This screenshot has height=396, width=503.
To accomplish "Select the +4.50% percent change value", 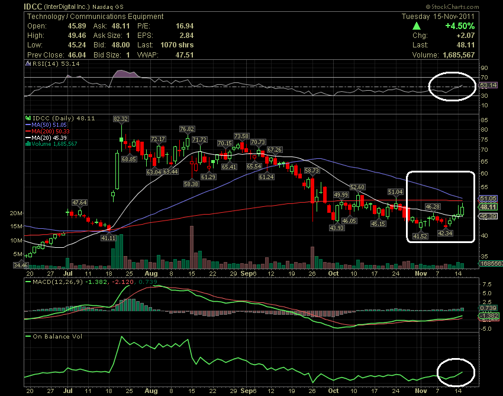I will pos(460,26).
